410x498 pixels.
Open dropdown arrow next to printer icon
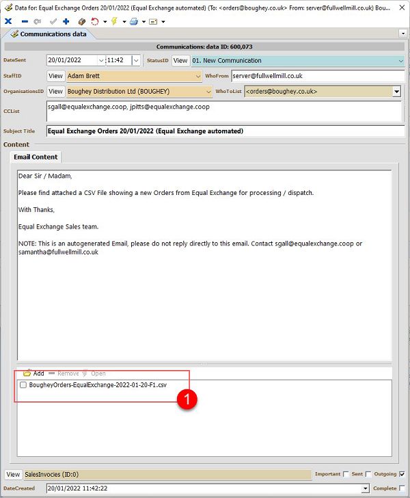143,22
